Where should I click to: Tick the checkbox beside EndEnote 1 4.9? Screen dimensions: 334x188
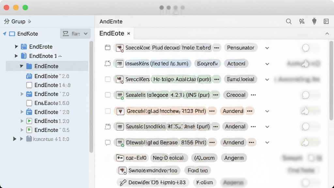(x=29, y=85)
